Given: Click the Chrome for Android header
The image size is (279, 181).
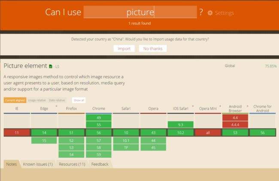Looking at the screenshot, I should pyautogui.click(x=263, y=108).
